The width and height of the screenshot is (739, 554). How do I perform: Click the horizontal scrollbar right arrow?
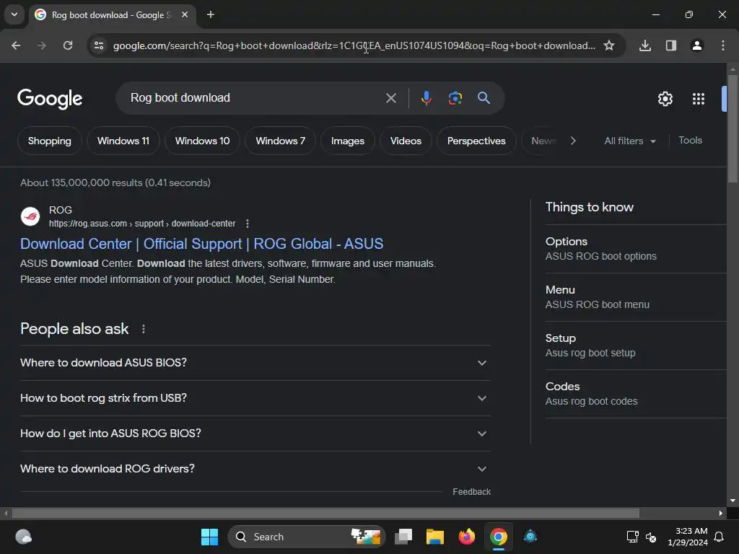[x=721, y=513]
